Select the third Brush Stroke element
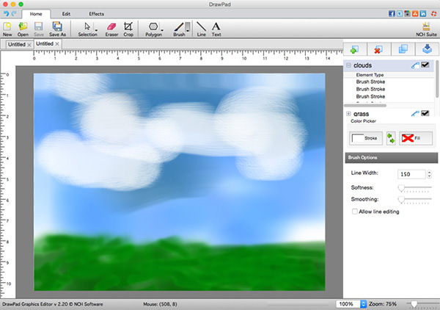Image resolution: width=440 pixels, height=310 pixels. tap(370, 96)
